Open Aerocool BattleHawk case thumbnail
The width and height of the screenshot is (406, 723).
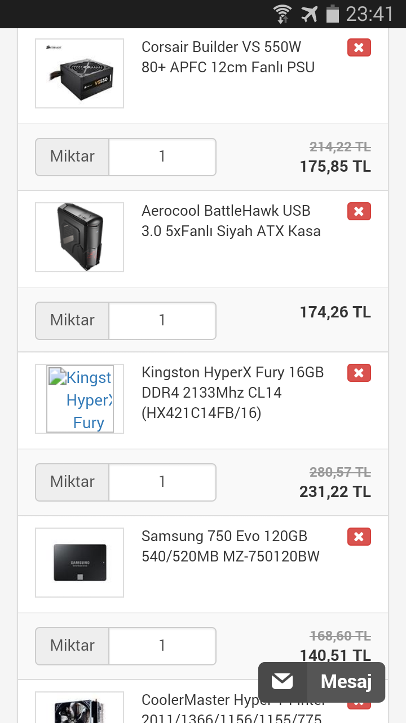tap(80, 237)
